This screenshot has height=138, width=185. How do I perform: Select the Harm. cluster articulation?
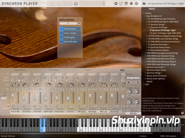pos(70,33)
